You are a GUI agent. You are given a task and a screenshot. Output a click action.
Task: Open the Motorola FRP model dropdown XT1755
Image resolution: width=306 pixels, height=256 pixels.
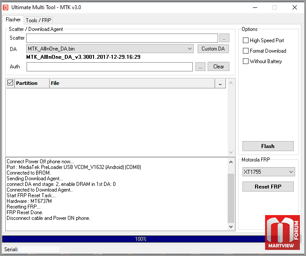(269, 172)
